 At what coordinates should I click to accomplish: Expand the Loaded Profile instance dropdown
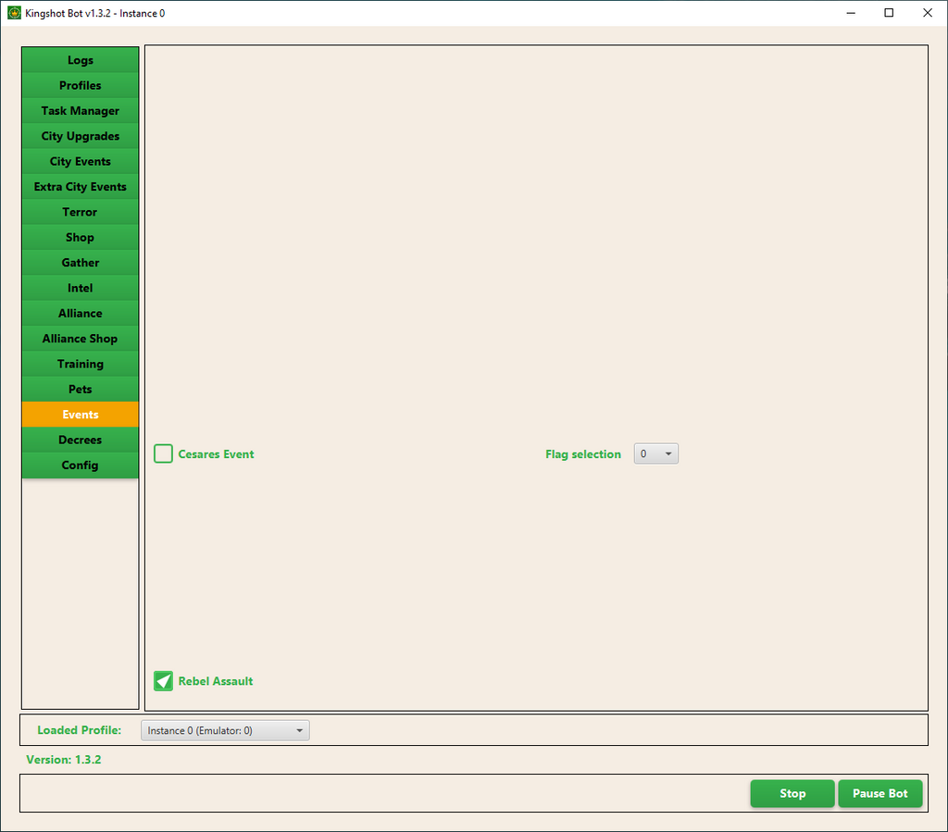click(225, 730)
